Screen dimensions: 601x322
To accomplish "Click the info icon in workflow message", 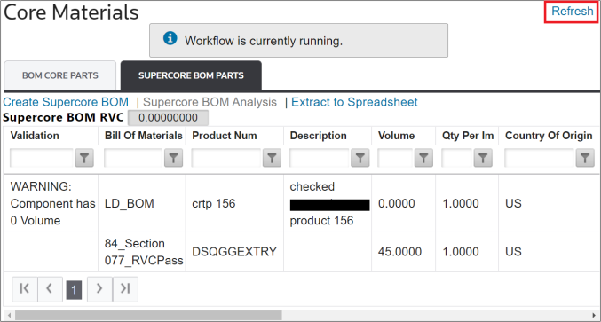I will pos(170,38).
